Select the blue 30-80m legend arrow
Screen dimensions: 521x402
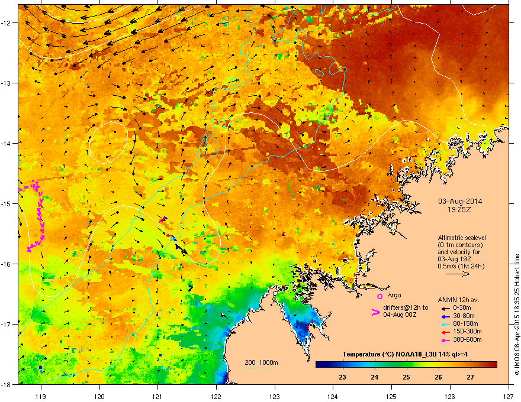pos(446,316)
